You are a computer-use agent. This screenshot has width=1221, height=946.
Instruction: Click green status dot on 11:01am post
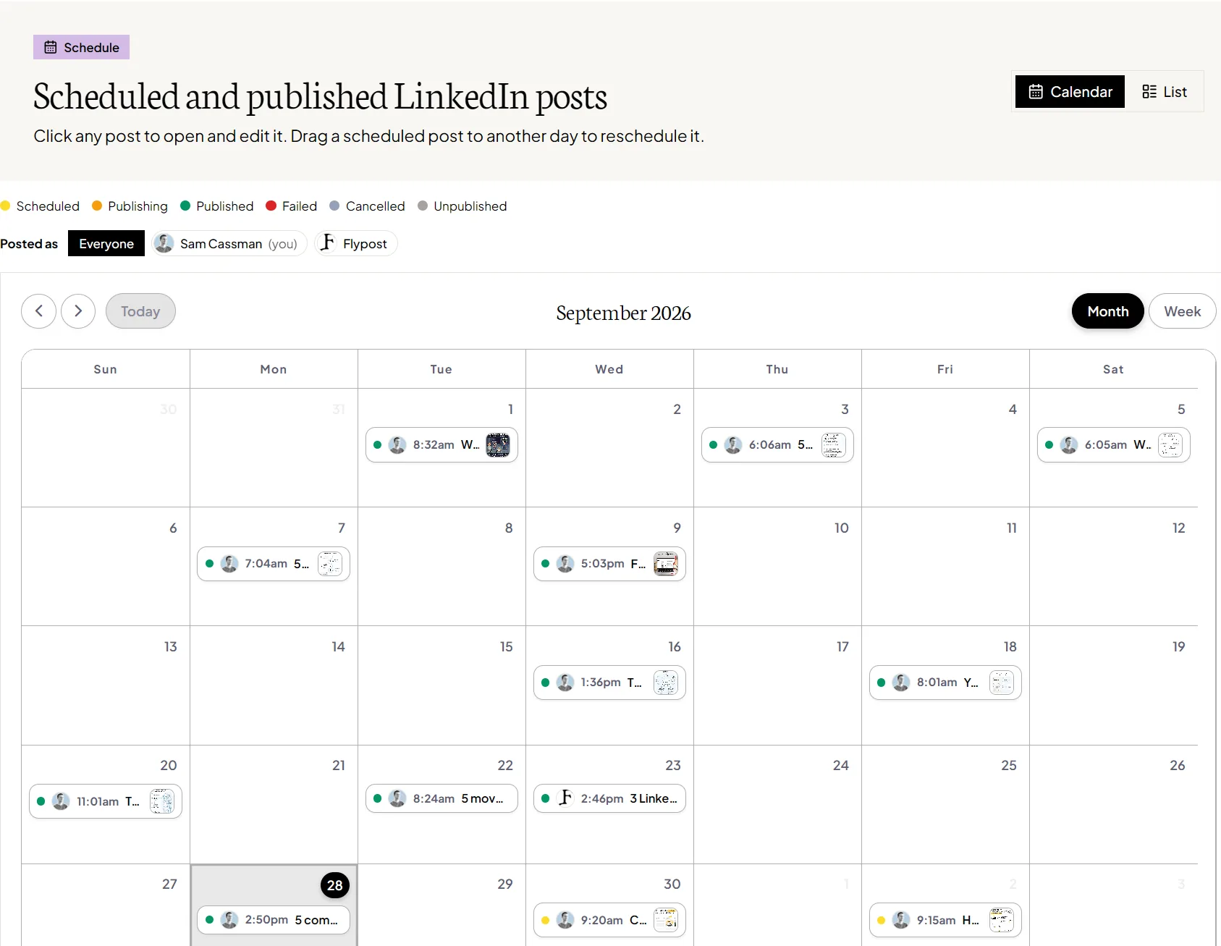41,801
